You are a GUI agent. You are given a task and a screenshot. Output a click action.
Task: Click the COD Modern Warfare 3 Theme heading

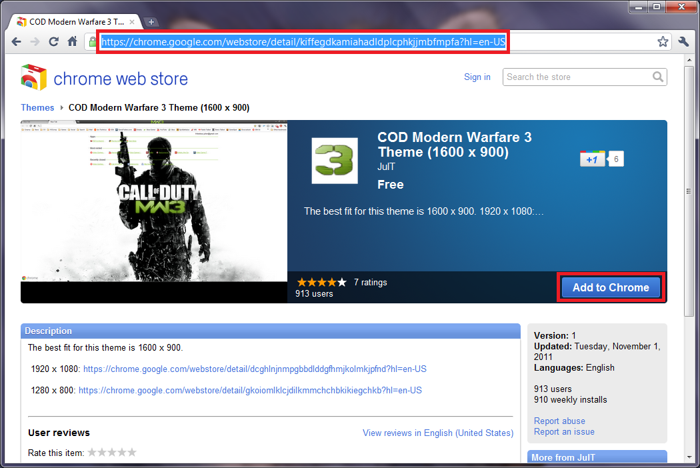(455, 144)
